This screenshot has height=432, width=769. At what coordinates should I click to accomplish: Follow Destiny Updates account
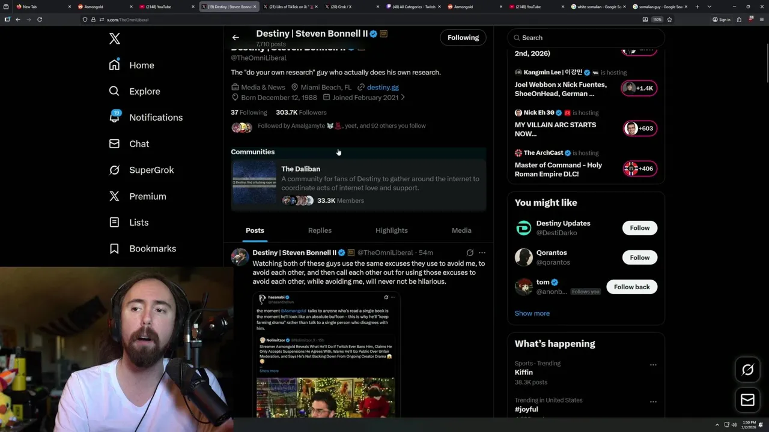point(640,228)
